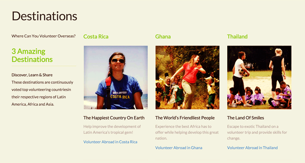Click the Ghana description about best Africa
The height and width of the screenshot is (163, 305).
(x=187, y=132)
